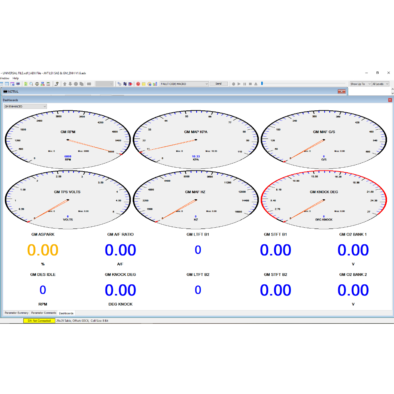Click the pause playback button
The height and width of the screenshot is (394, 394).
(244, 84)
